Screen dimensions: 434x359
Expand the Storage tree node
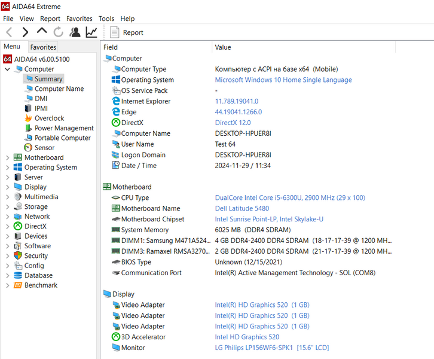point(8,206)
